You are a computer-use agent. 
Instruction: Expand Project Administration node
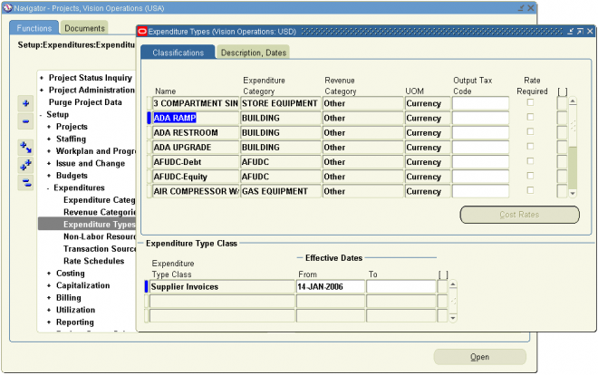(x=42, y=91)
